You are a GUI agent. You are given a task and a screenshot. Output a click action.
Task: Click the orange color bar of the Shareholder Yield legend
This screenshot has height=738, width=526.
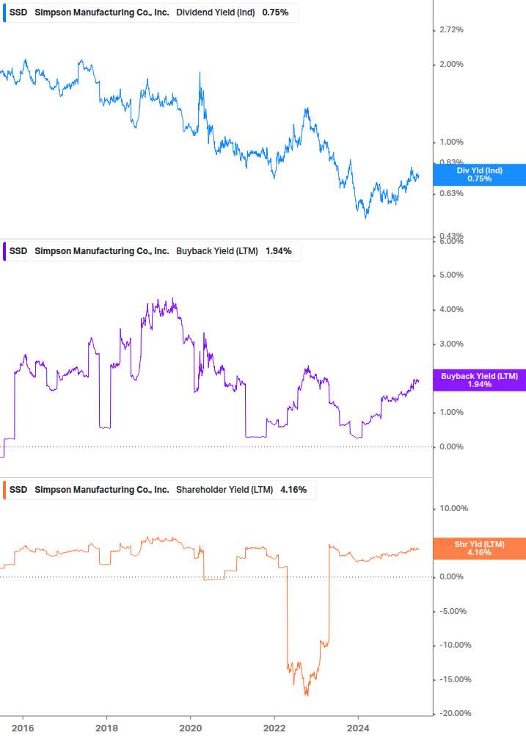pyautogui.click(x=4, y=490)
